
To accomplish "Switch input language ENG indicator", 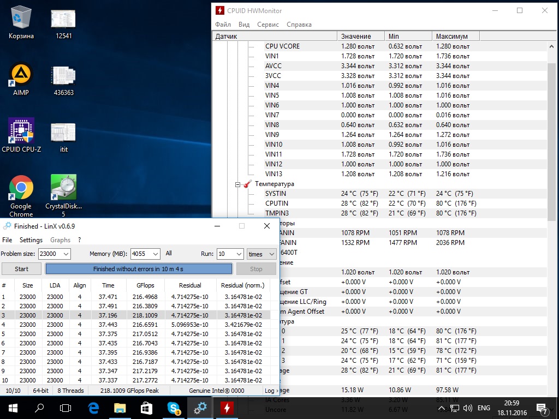I will (484, 408).
